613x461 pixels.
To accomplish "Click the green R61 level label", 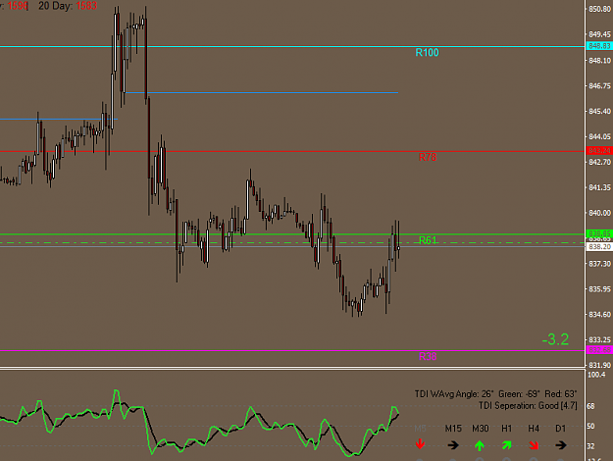I will (428, 240).
